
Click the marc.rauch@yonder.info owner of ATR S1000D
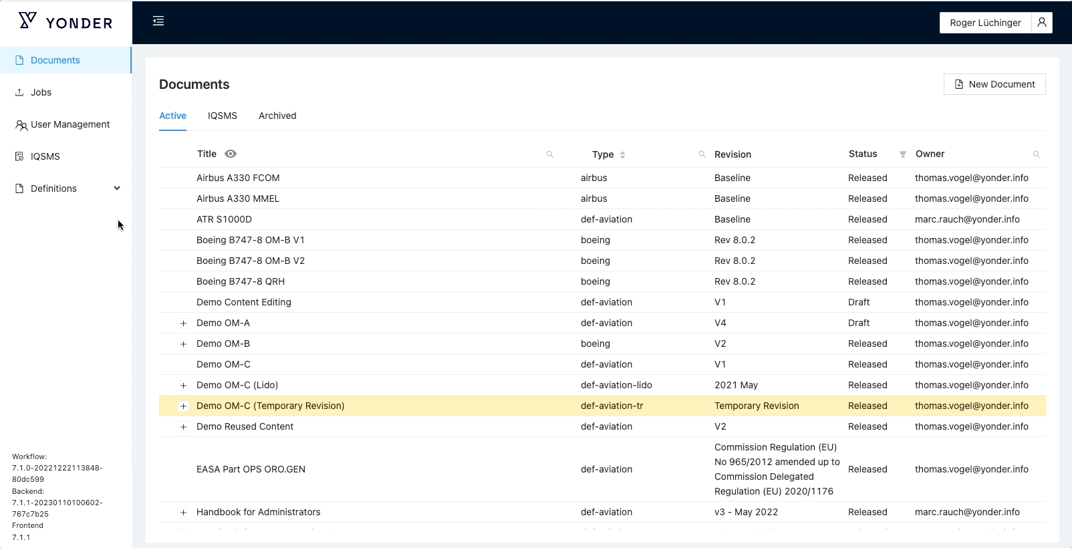967,219
